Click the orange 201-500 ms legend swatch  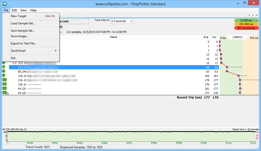point(246,24)
